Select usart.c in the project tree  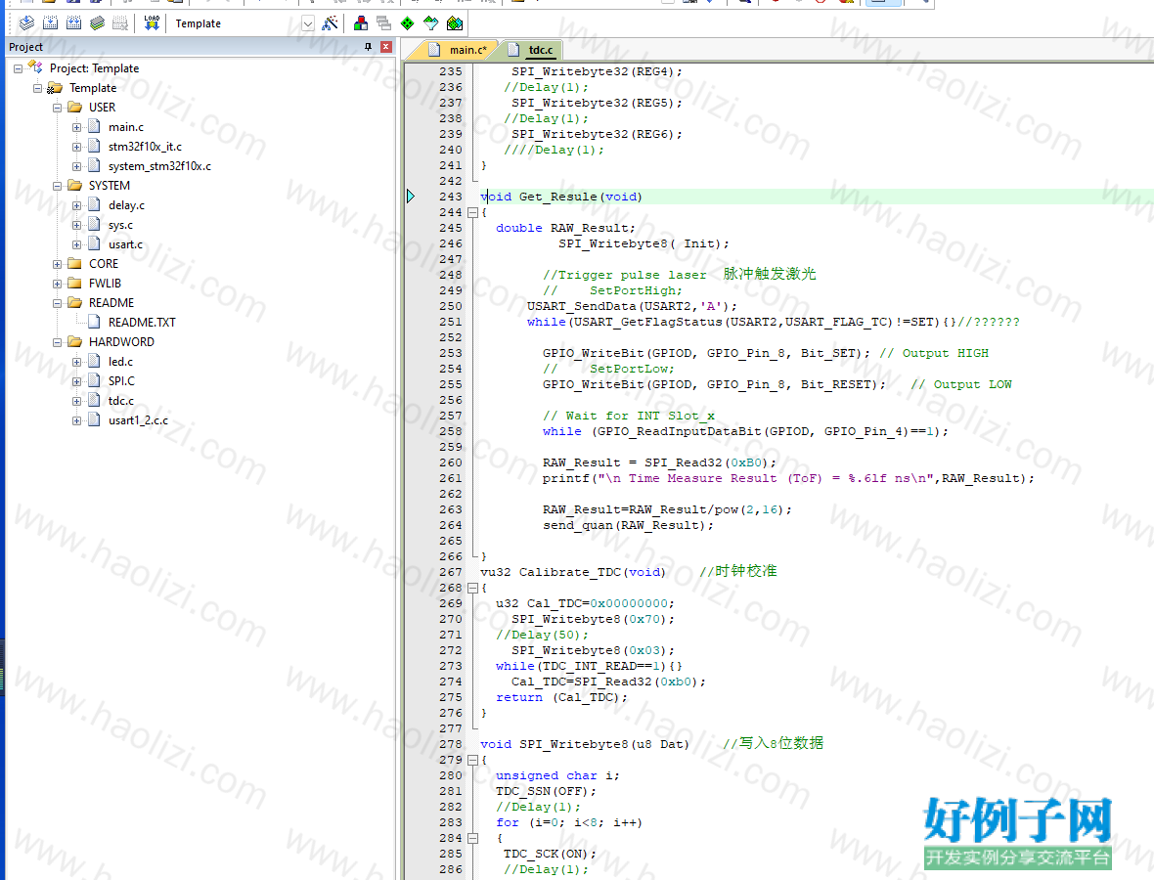point(126,244)
